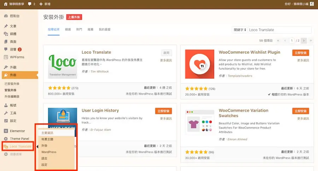Click the current page number field

pos(291,41)
